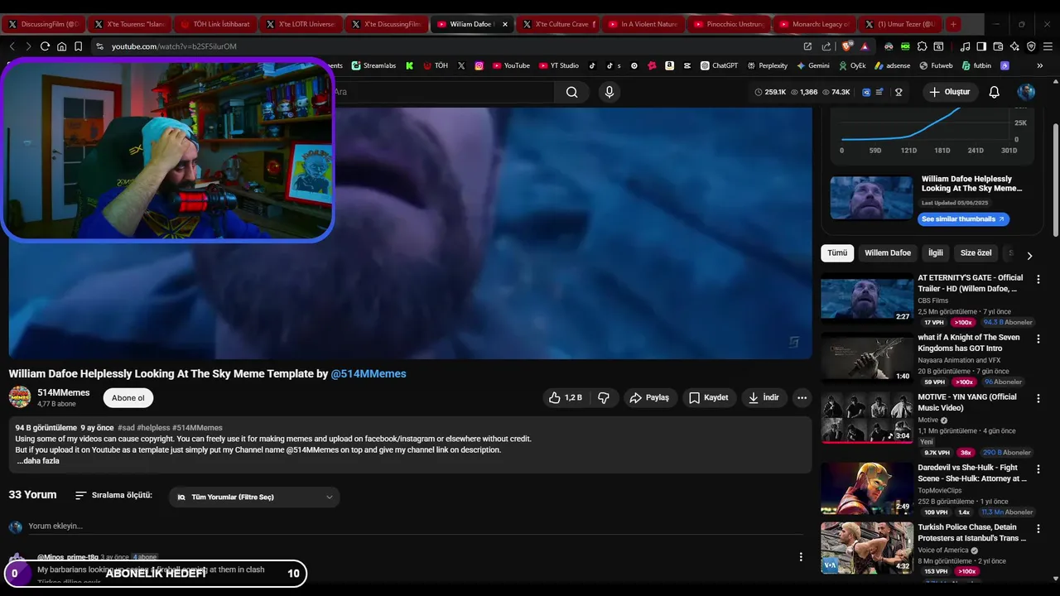
Task: Subscribe with Abone ol button
Action: click(128, 397)
